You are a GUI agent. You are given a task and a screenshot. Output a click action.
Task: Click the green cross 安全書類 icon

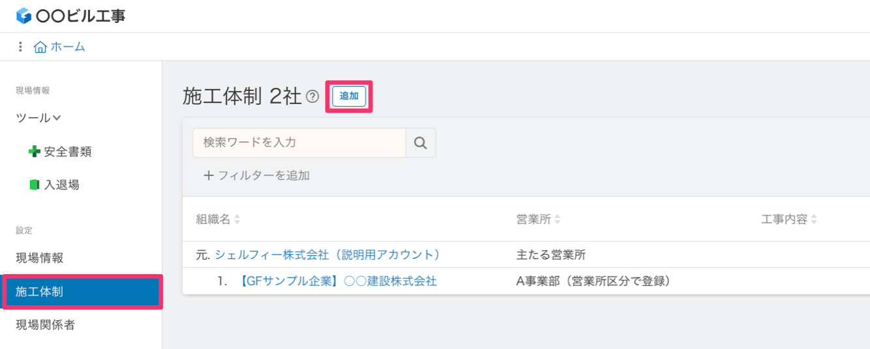pyautogui.click(x=35, y=151)
